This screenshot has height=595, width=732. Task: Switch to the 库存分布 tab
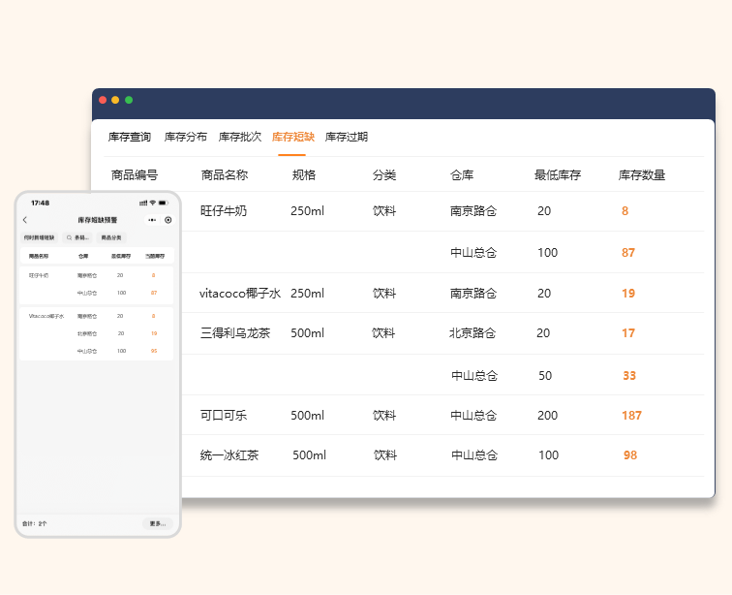pyautogui.click(x=185, y=137)
